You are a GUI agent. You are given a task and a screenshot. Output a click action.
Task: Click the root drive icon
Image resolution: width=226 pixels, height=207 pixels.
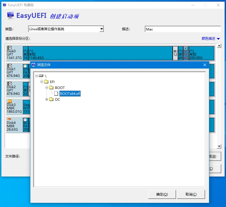[41, 76]
